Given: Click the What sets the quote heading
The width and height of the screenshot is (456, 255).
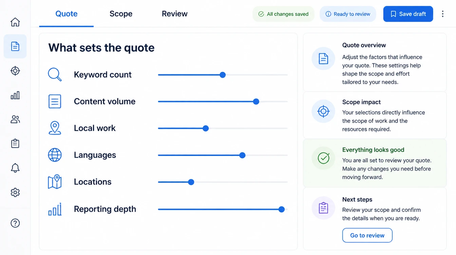Looking at the screenshot, I should [101, 47].
